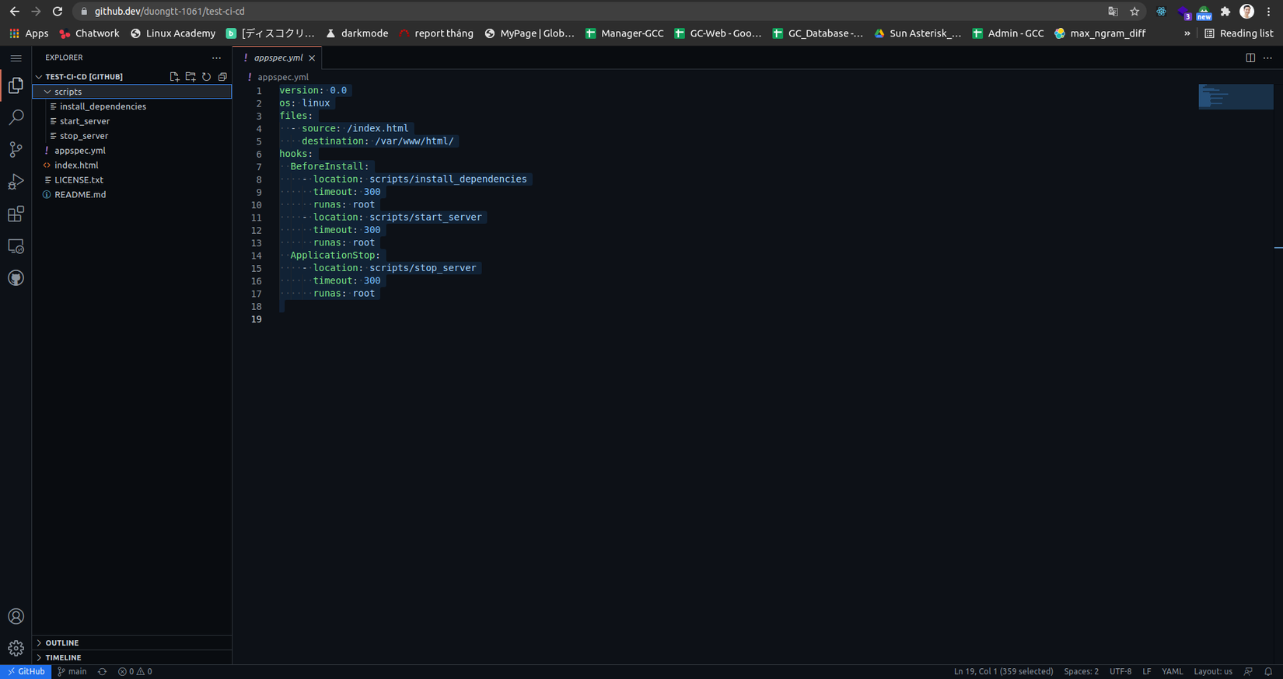Open the Search view in activity bar
The height and width of the screenshot is (679, 1283).
pyautogui.click(x=16, y=117)
